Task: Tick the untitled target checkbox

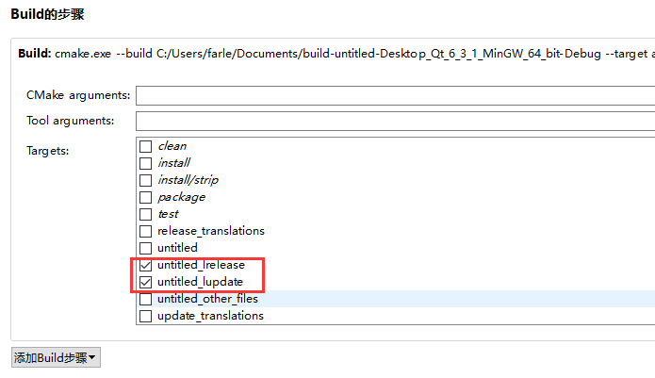Action: (x=145, y=248)
